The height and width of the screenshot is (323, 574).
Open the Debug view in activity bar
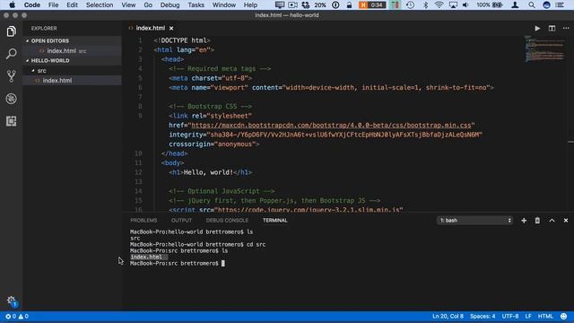pos(11,99)
